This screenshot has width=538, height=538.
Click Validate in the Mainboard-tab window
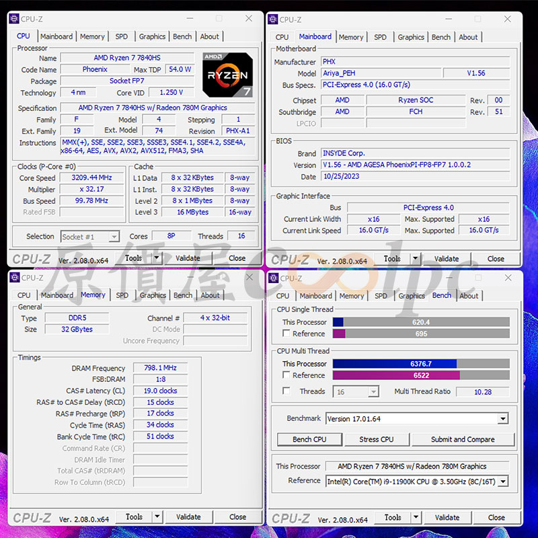tap(447, 258)
